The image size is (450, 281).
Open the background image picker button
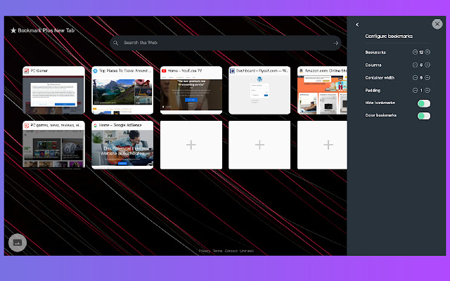click(18, 242)
